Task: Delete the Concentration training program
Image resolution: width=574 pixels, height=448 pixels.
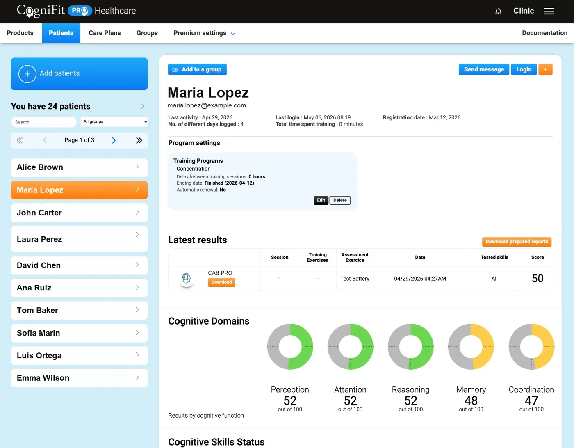Action: pos(340,200)
